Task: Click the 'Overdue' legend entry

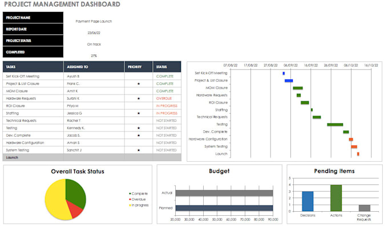Action: pos(138,199)
